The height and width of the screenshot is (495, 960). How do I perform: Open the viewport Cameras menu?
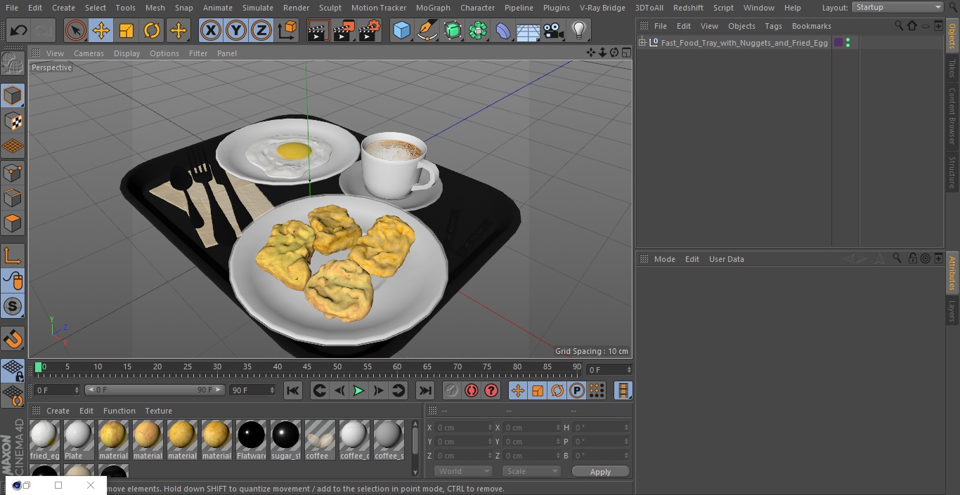[89, 53]
